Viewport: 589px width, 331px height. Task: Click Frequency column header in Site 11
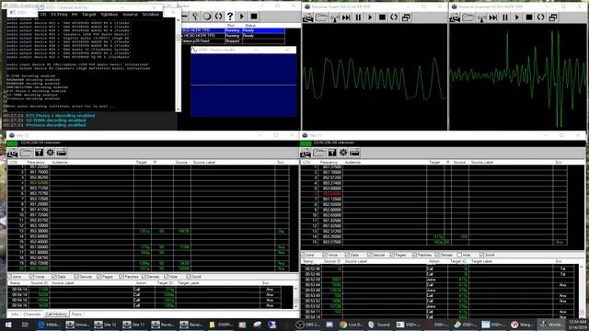tap(329, 162)
